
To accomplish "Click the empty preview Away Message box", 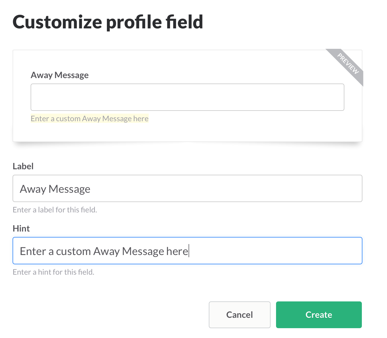I will click(187, 97).
